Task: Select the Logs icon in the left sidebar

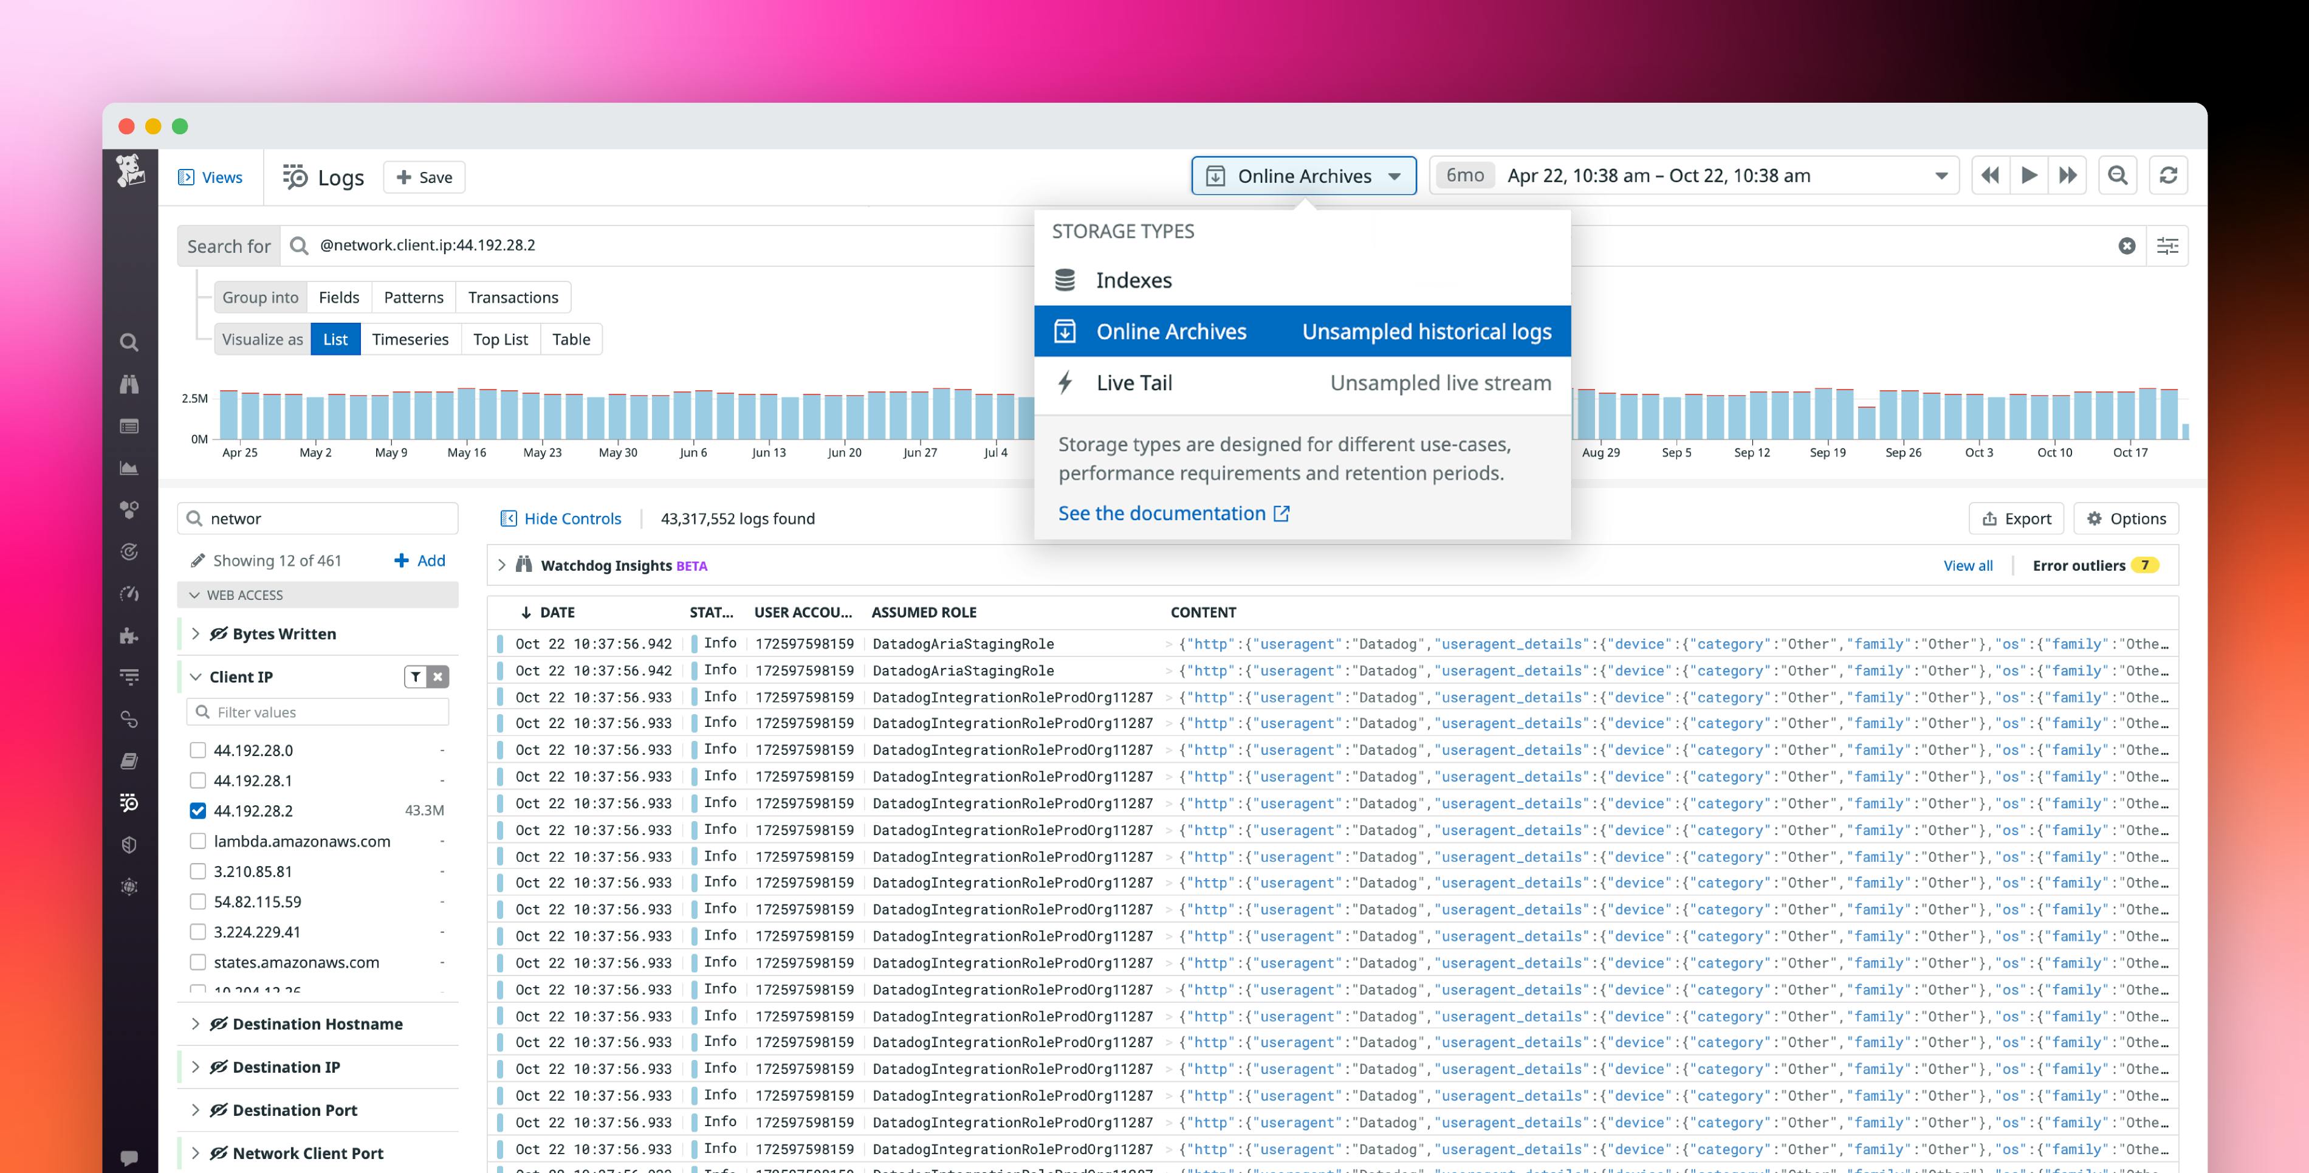Action: 130,803
